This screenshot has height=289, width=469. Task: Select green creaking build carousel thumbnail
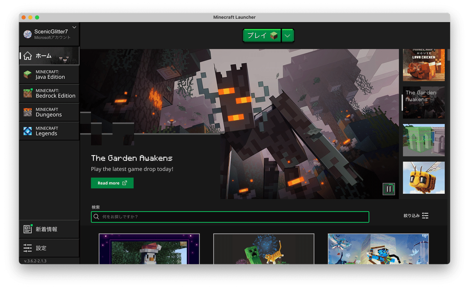click(424, 140)
